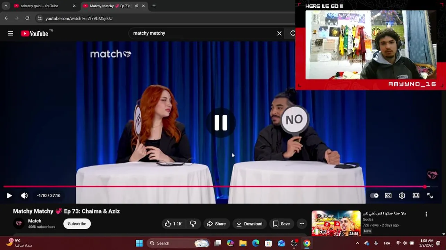Switch to Google Chrome on the taskbar
The width and height of the screenshot is (446, 250).
coord(307,243)
